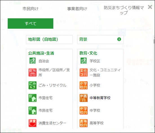
Task: Select the green ごみ・リサイクル recycling icon
Action: (x=32, y=85)
